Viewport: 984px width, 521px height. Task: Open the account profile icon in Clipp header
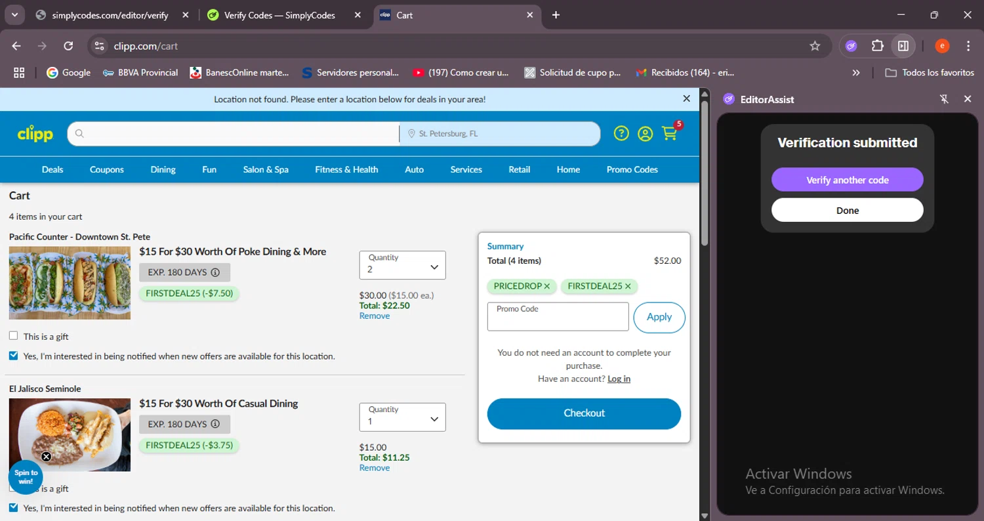(645, 134)
